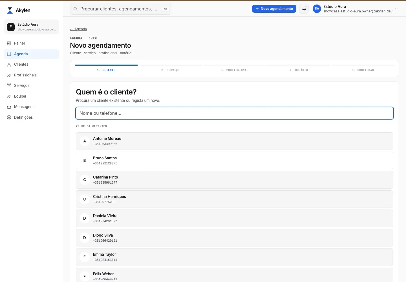Click phone number +351963499350
The image size is (406, 282).
pyautogui.click(x=105, y=144)
